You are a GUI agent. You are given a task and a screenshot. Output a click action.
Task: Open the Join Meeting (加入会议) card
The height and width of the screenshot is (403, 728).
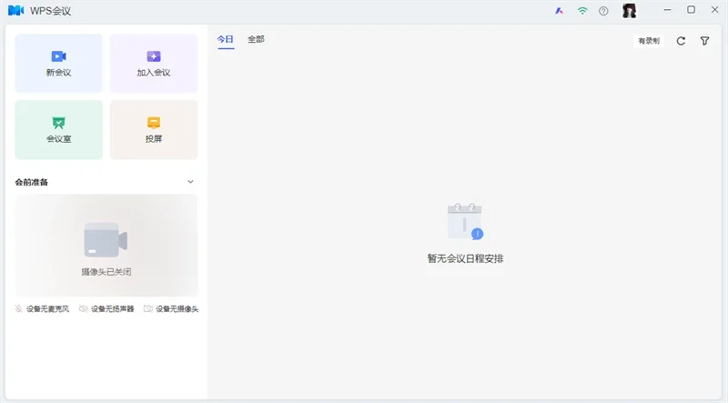tap(154, 63)
